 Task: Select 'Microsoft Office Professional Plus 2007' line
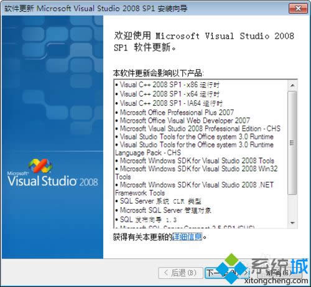(175, 113)
